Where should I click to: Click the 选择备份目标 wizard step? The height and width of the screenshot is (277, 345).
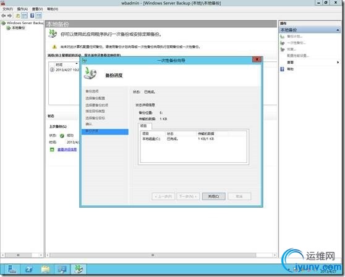coord(95,118)
